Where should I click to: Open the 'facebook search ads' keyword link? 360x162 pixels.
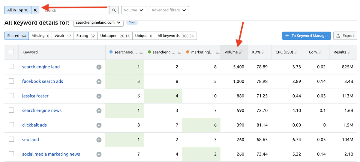pos(43,81)
